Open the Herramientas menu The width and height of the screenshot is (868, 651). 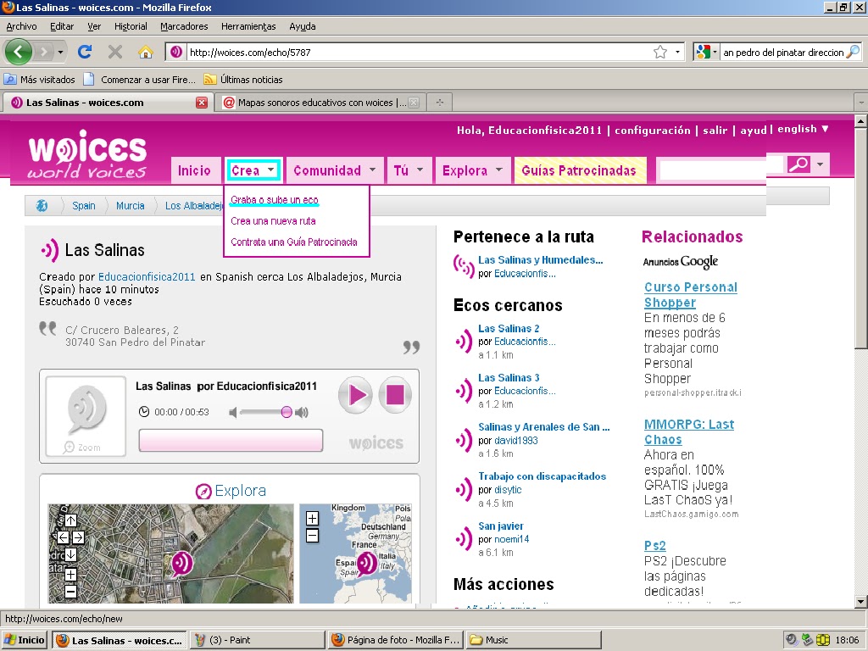(248, 26)
